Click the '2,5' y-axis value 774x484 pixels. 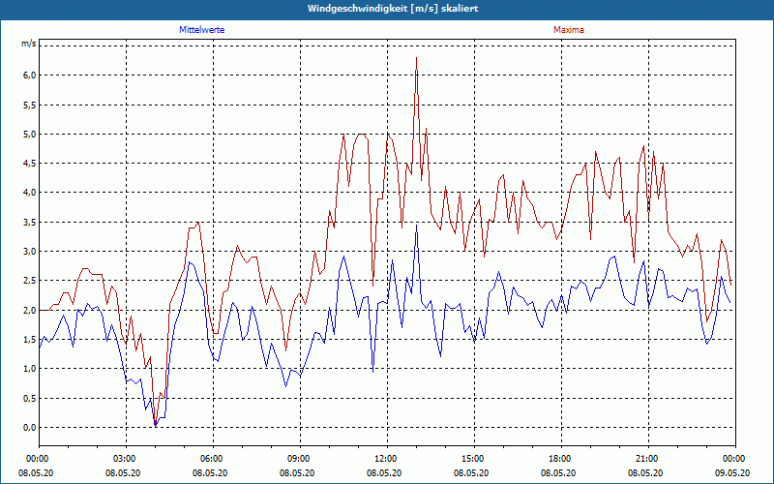(x=30, y=281)
